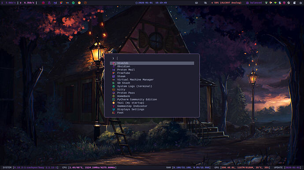The width and height of the screenshot is (304, 170).
Task: Choose FreeTube in the app launcher
Action: point(152,73)
